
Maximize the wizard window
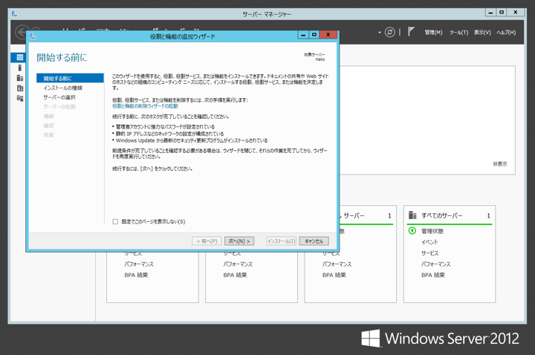pyautogui.click(x=314, y=34)
